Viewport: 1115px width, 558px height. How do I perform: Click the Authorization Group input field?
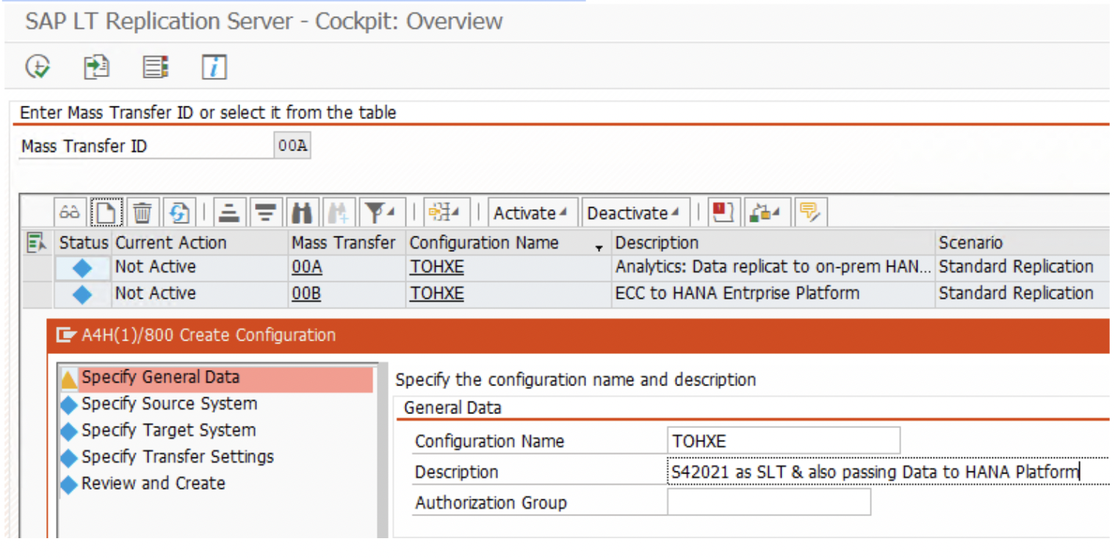pos(769,502)
